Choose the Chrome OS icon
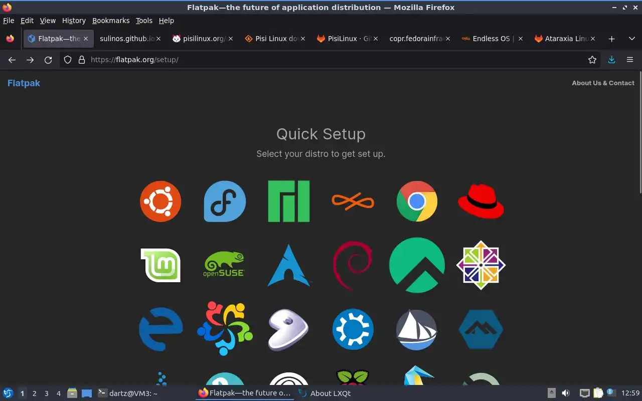This screenshot has width=642, height=401. (417, 202)
